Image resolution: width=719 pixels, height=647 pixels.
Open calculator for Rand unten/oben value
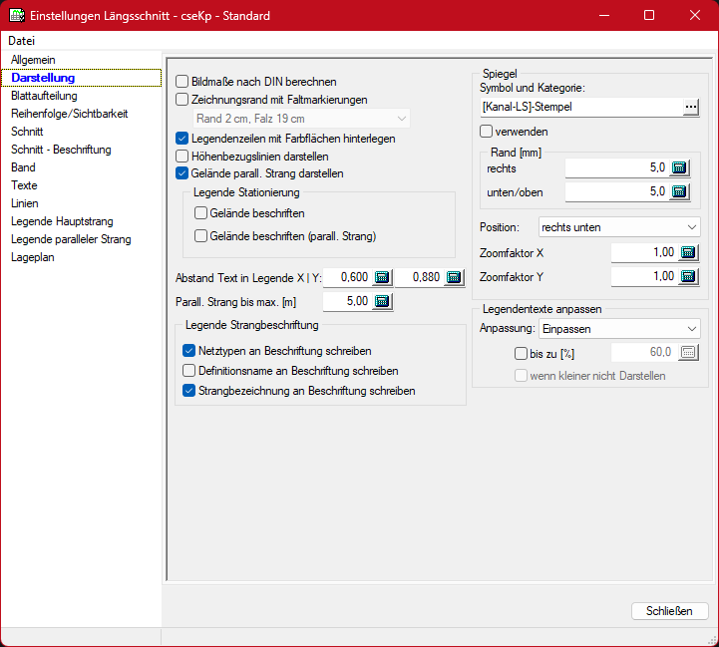click(680, 191)
